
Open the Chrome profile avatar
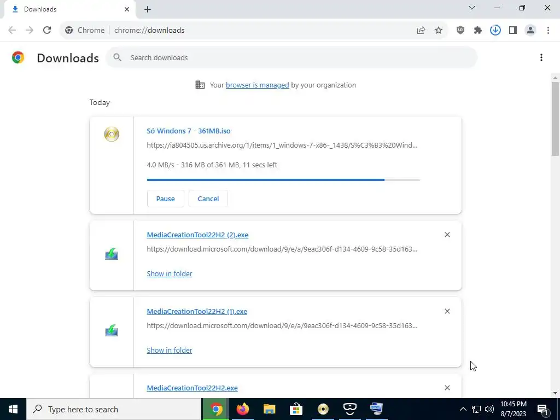[x=530, y=31]
